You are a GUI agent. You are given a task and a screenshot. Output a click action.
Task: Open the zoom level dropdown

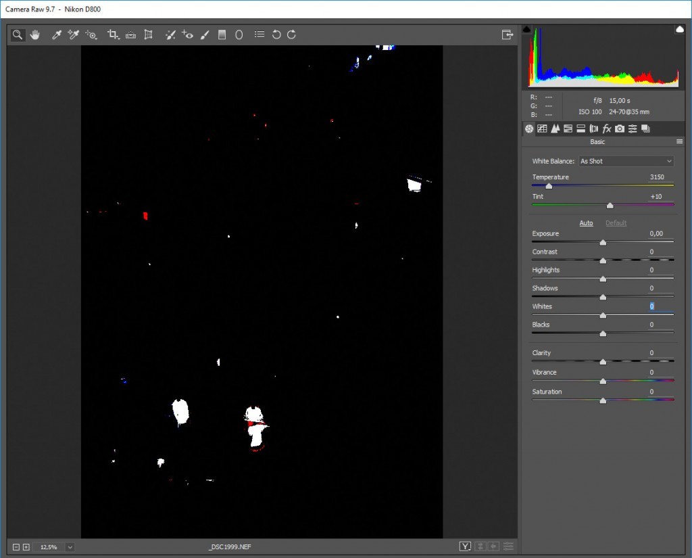(x=70, y=547)
